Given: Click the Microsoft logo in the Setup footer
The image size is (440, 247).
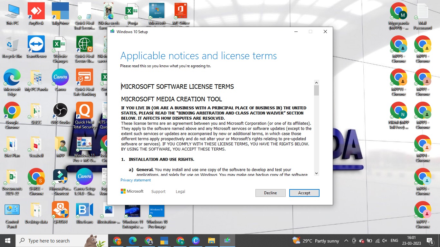Looking at the screenshot, I should [x=132, y=191].
